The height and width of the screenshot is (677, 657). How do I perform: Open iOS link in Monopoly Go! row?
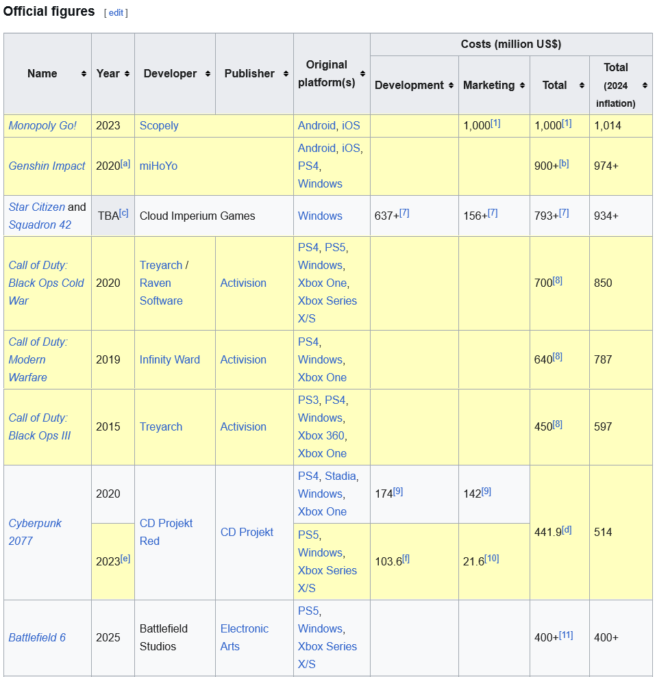point(351,126)
